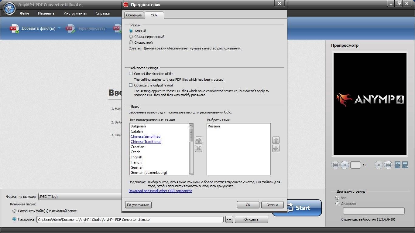Screen dimensions: 415x233
Task: Select Chinese Traditional in language list
Action: click(x=146, y=142)
